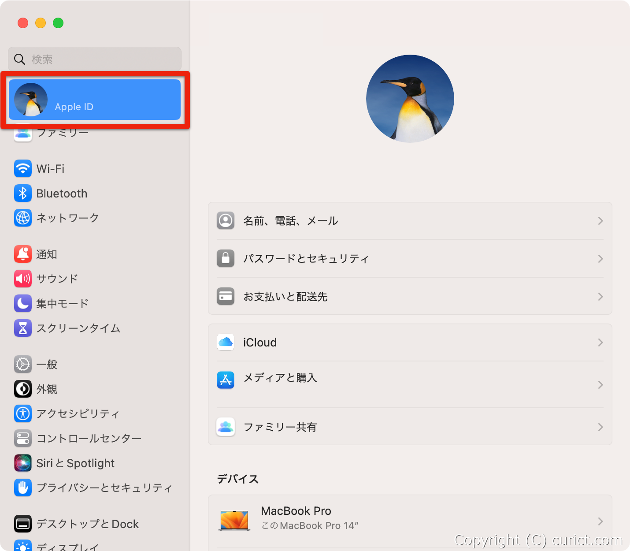
Task: Open デスクトップと Dock label
Action: (88, 524)
